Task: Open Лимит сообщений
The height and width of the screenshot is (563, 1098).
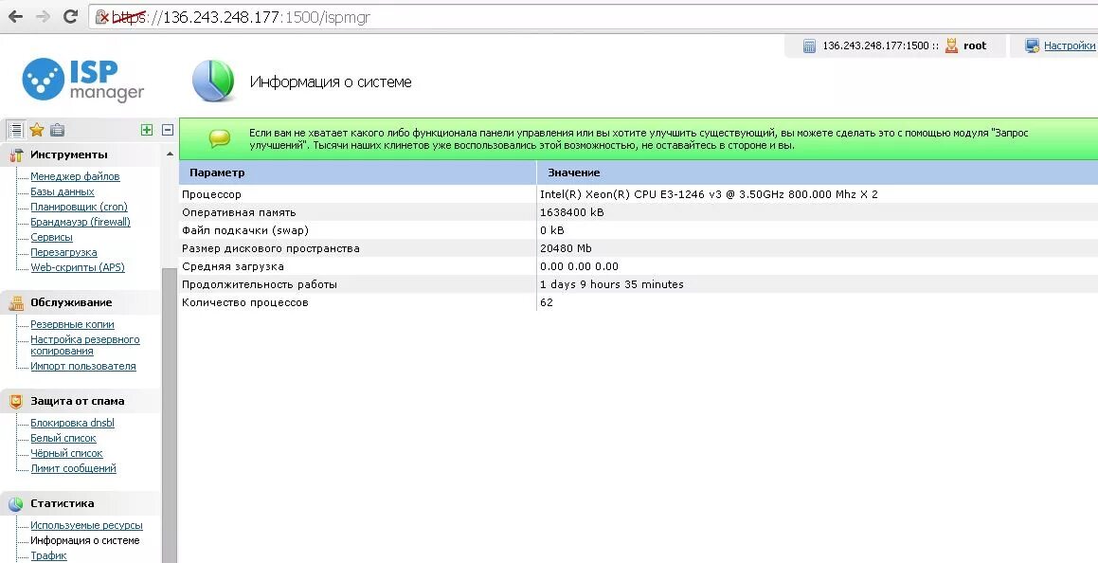Action: [x=74, y=468]
